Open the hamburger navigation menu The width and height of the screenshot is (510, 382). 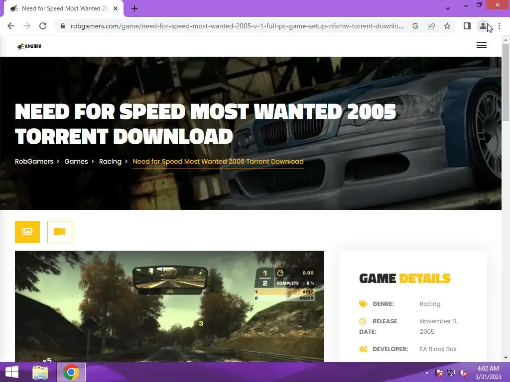click(x=482, y=45)
